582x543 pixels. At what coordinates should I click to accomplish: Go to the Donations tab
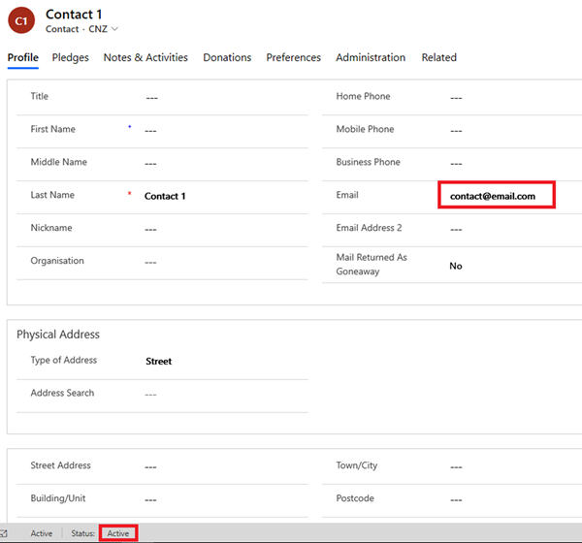point(227,57)
